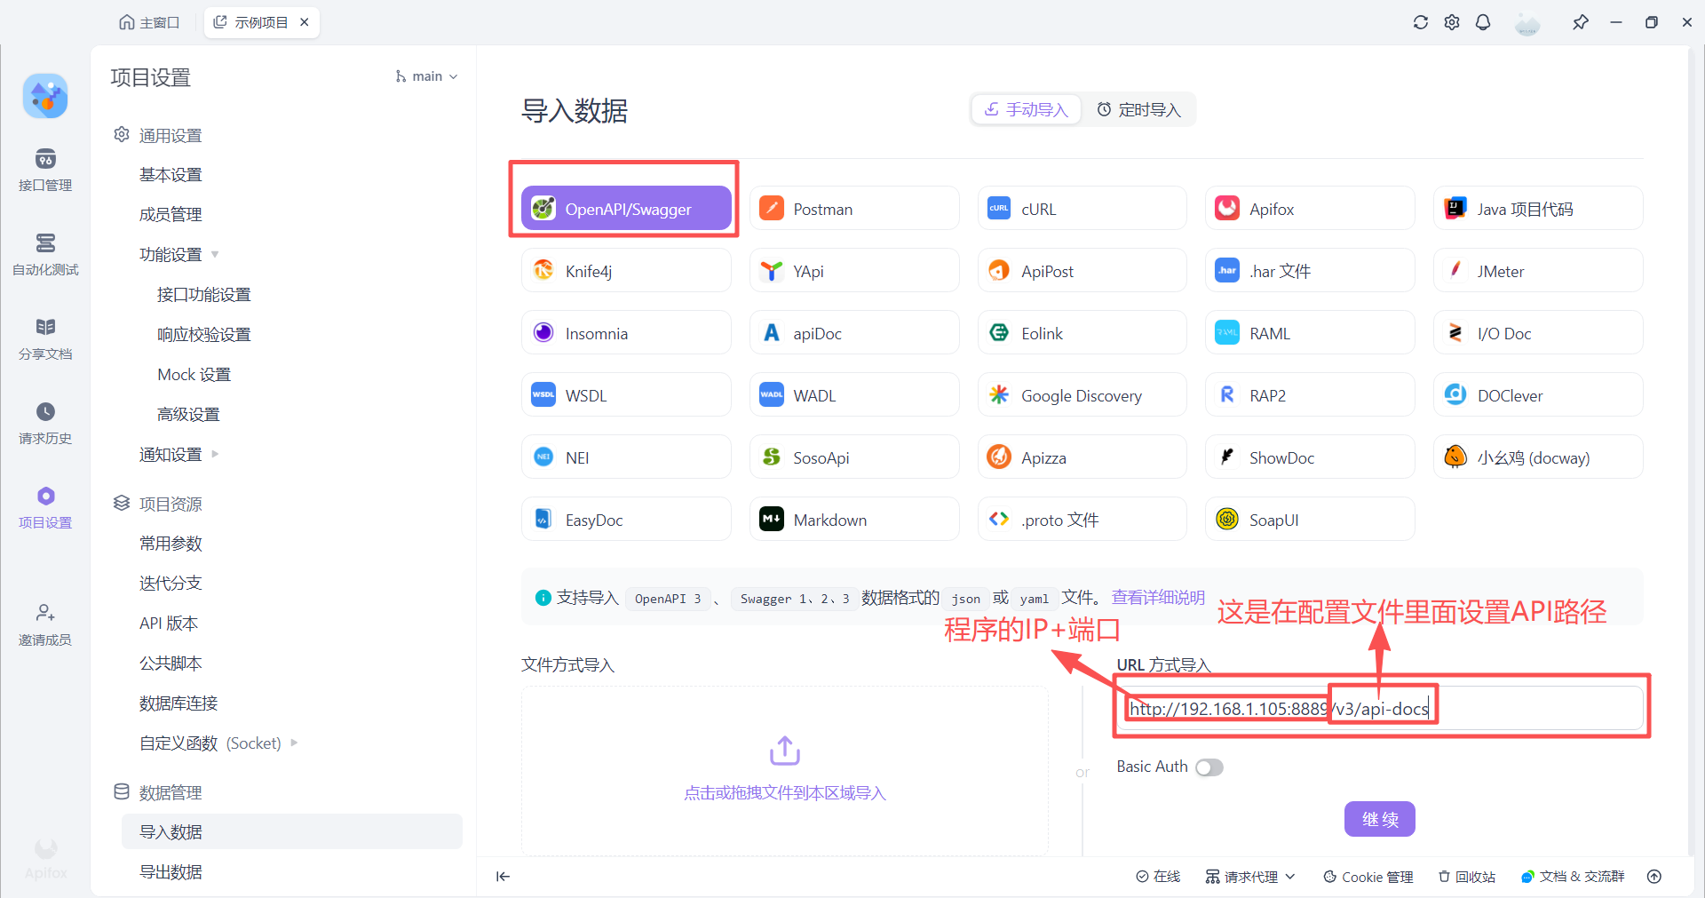Viewport: 1705px width, 898px height.
Task: Open 查看详细说明 link
Action: 1157,597
